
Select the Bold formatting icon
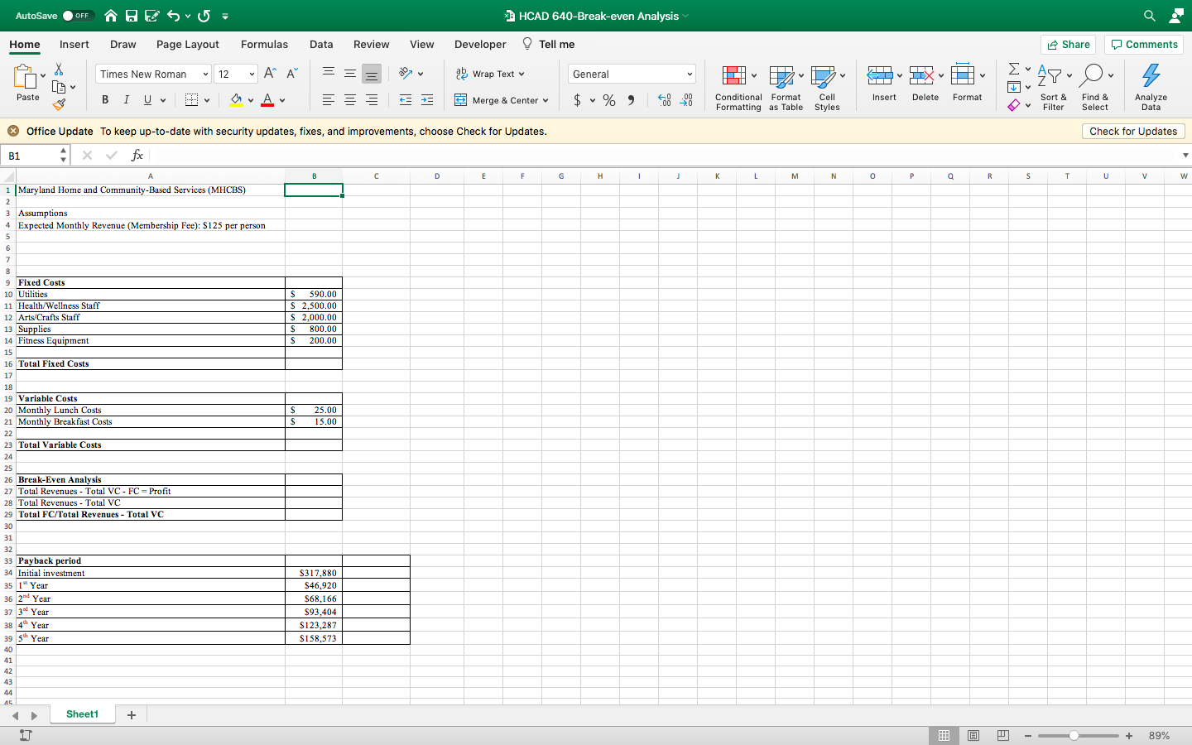[104, 99]
